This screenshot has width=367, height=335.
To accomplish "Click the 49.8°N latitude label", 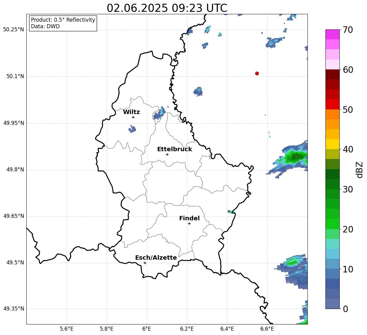I will pyautogui.click(x=15, y=170).
